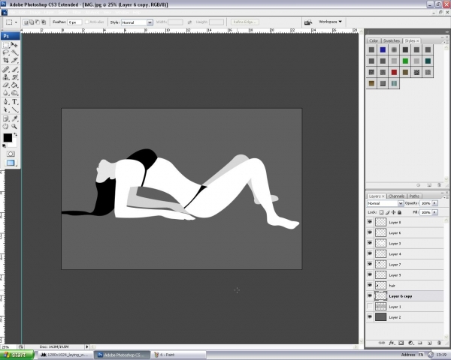
Task: Select the Hand tool
Action: coord(6,126)
